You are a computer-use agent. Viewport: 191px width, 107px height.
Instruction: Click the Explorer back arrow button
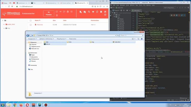tap(28, 35)
